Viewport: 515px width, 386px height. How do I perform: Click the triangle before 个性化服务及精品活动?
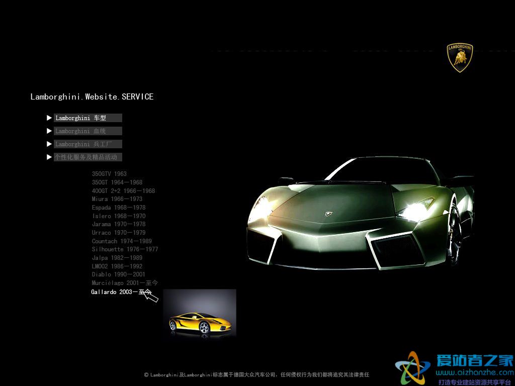(x=49, y=157)
